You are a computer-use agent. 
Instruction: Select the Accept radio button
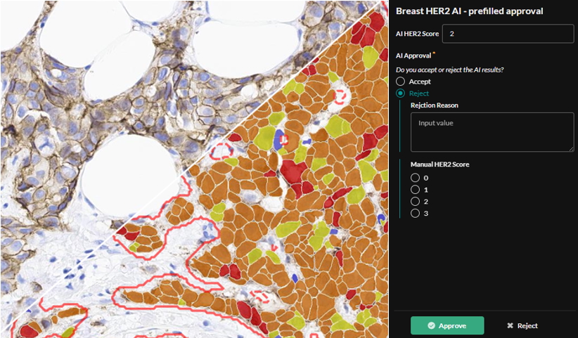tap(400, 82)
